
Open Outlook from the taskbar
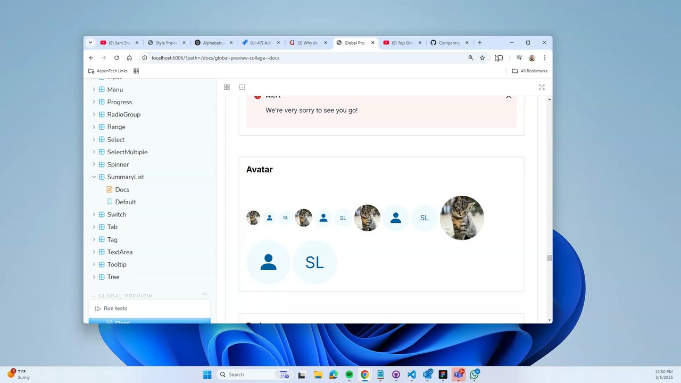pyautogui.click(x=427, y=374)
